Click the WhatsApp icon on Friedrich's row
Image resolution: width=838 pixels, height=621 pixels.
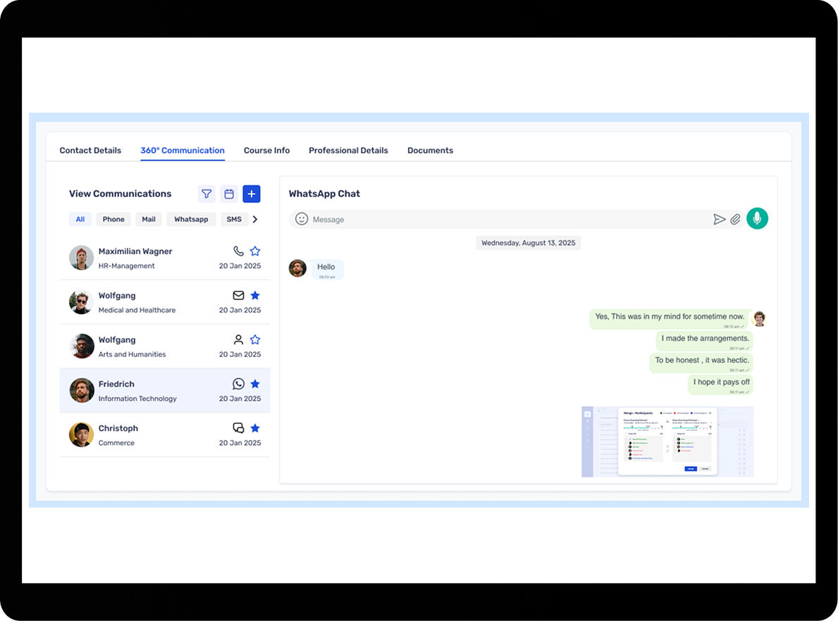(x=238, y=384)
